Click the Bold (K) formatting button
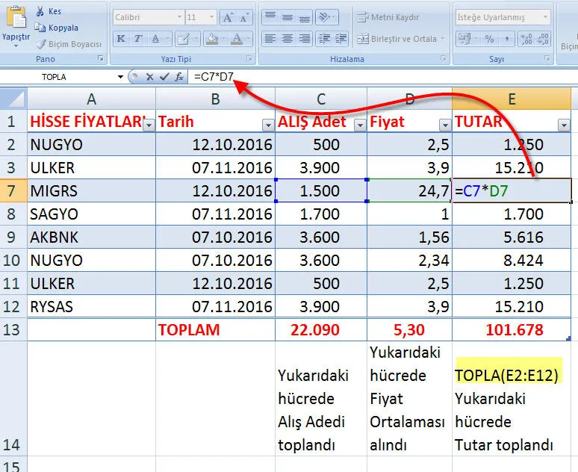The width and height of the screenshot is (578, 472). pyautogui.click(x=120, y=39)
